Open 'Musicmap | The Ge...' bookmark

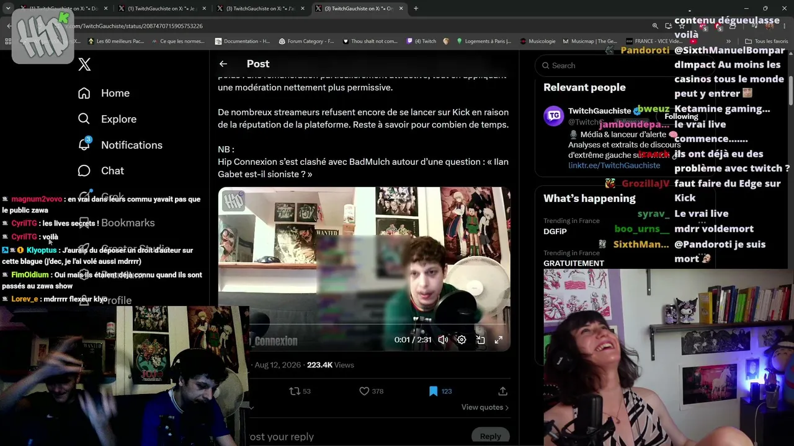coord(590,42)
